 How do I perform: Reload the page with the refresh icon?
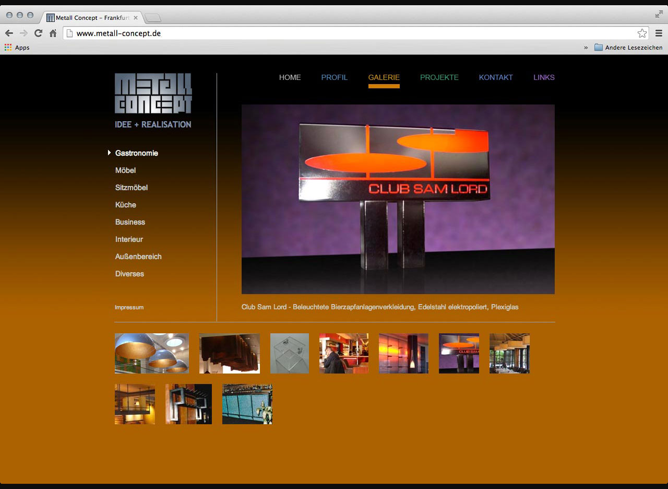pos(38,33)
